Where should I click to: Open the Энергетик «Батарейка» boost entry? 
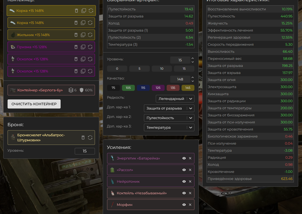click(150, 158)
